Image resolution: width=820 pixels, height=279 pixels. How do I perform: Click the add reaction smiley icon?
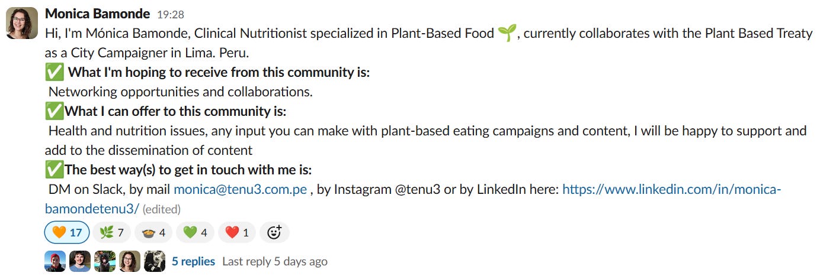coord(274,233)
